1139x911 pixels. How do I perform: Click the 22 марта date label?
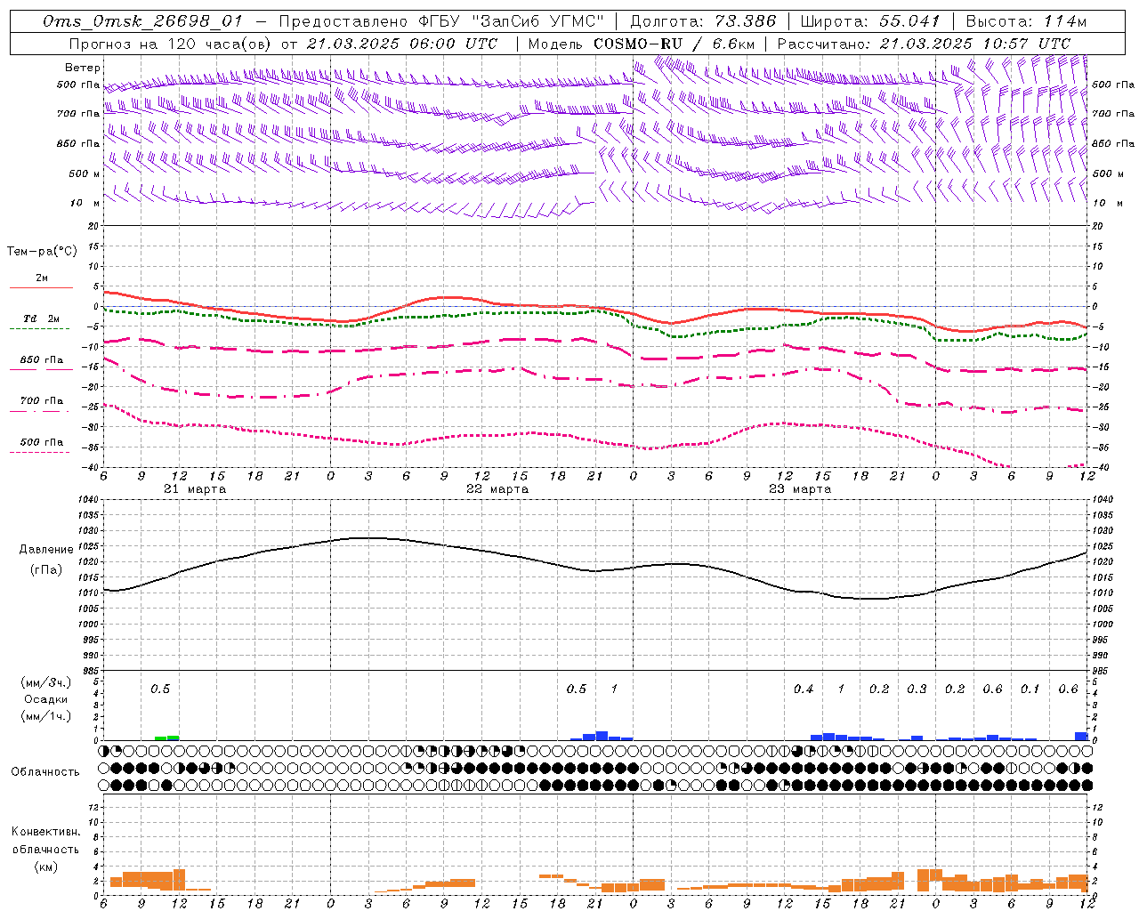click(497, 489)
